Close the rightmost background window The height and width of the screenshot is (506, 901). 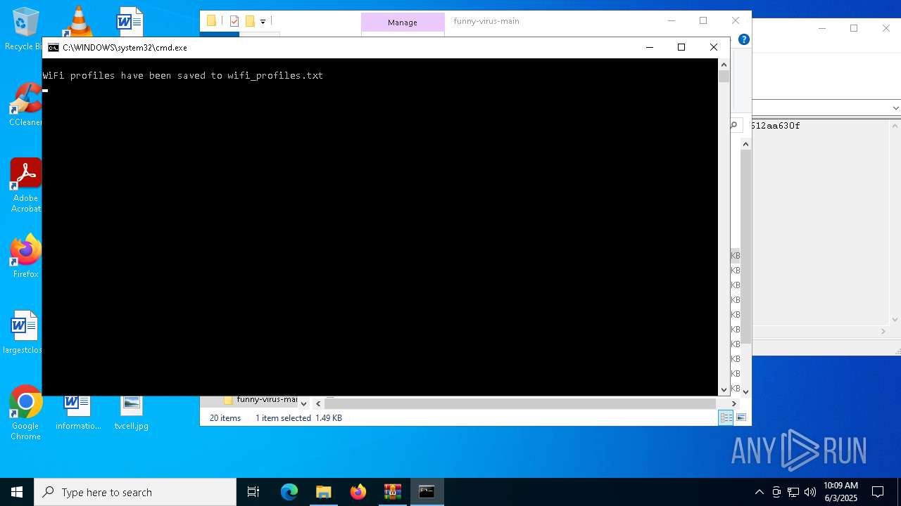886,28
